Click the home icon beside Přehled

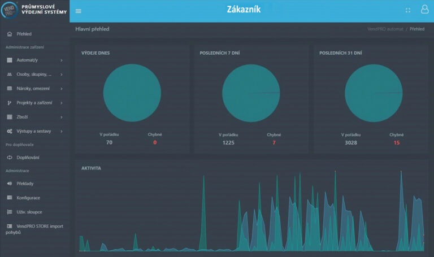(10, 34)
